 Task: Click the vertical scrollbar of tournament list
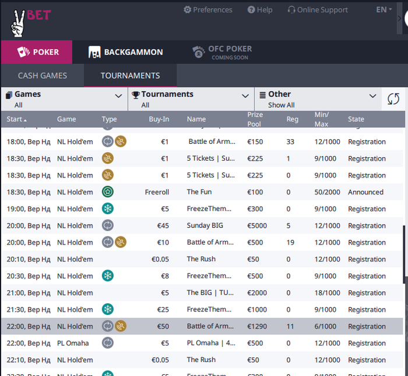(404, 254)
